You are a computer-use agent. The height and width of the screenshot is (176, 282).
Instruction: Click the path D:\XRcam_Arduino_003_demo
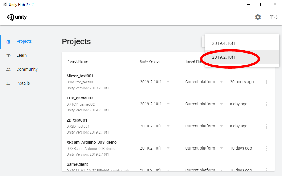91,149
